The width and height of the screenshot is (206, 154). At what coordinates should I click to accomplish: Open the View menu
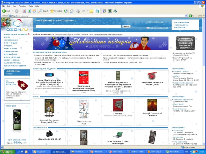pyautogui.click(x=14, y=6)
